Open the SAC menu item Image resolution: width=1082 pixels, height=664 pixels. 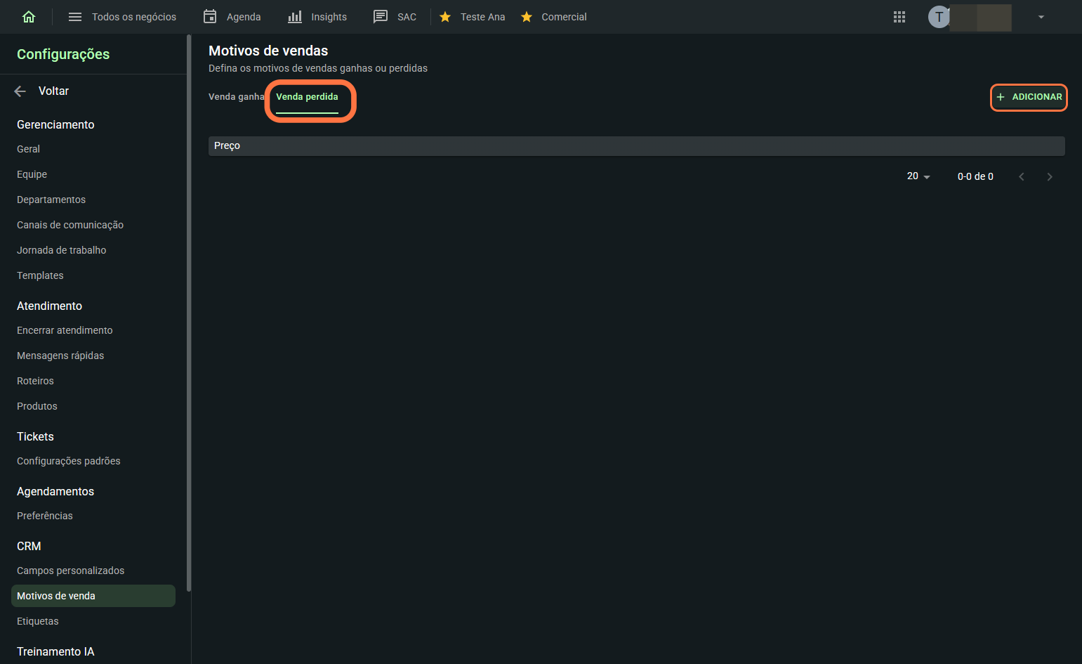coord(407,17)
